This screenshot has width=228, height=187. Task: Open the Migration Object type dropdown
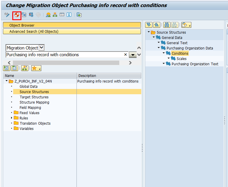pyautogui.click(x=41, y=48)
